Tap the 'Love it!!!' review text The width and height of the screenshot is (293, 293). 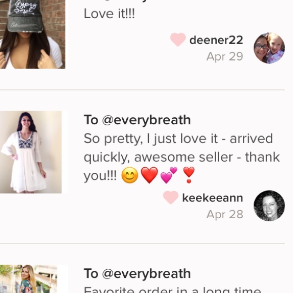(x=109, y=14)
